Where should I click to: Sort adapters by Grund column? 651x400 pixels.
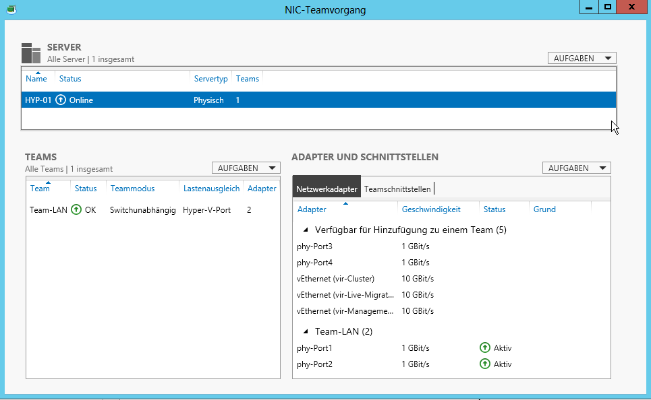pos(544,209)
